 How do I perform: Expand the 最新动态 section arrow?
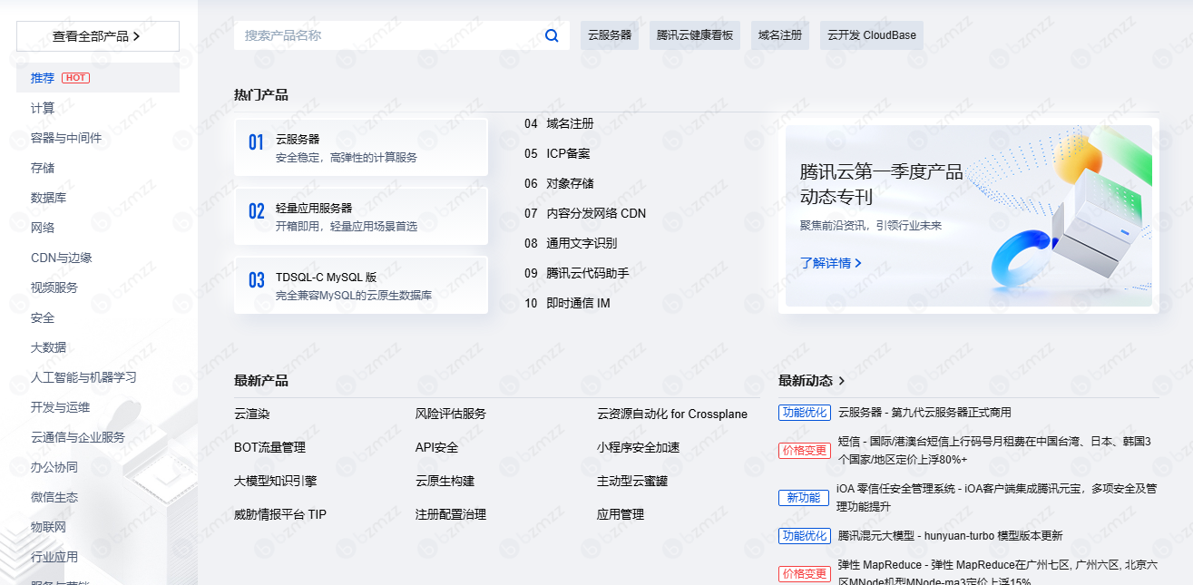tap(842, 381)
